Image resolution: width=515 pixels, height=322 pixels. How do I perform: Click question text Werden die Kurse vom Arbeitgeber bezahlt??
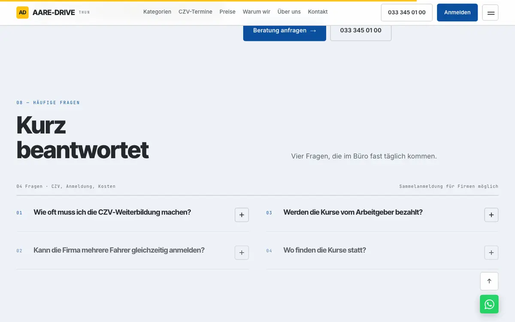(x=353, y=212)
